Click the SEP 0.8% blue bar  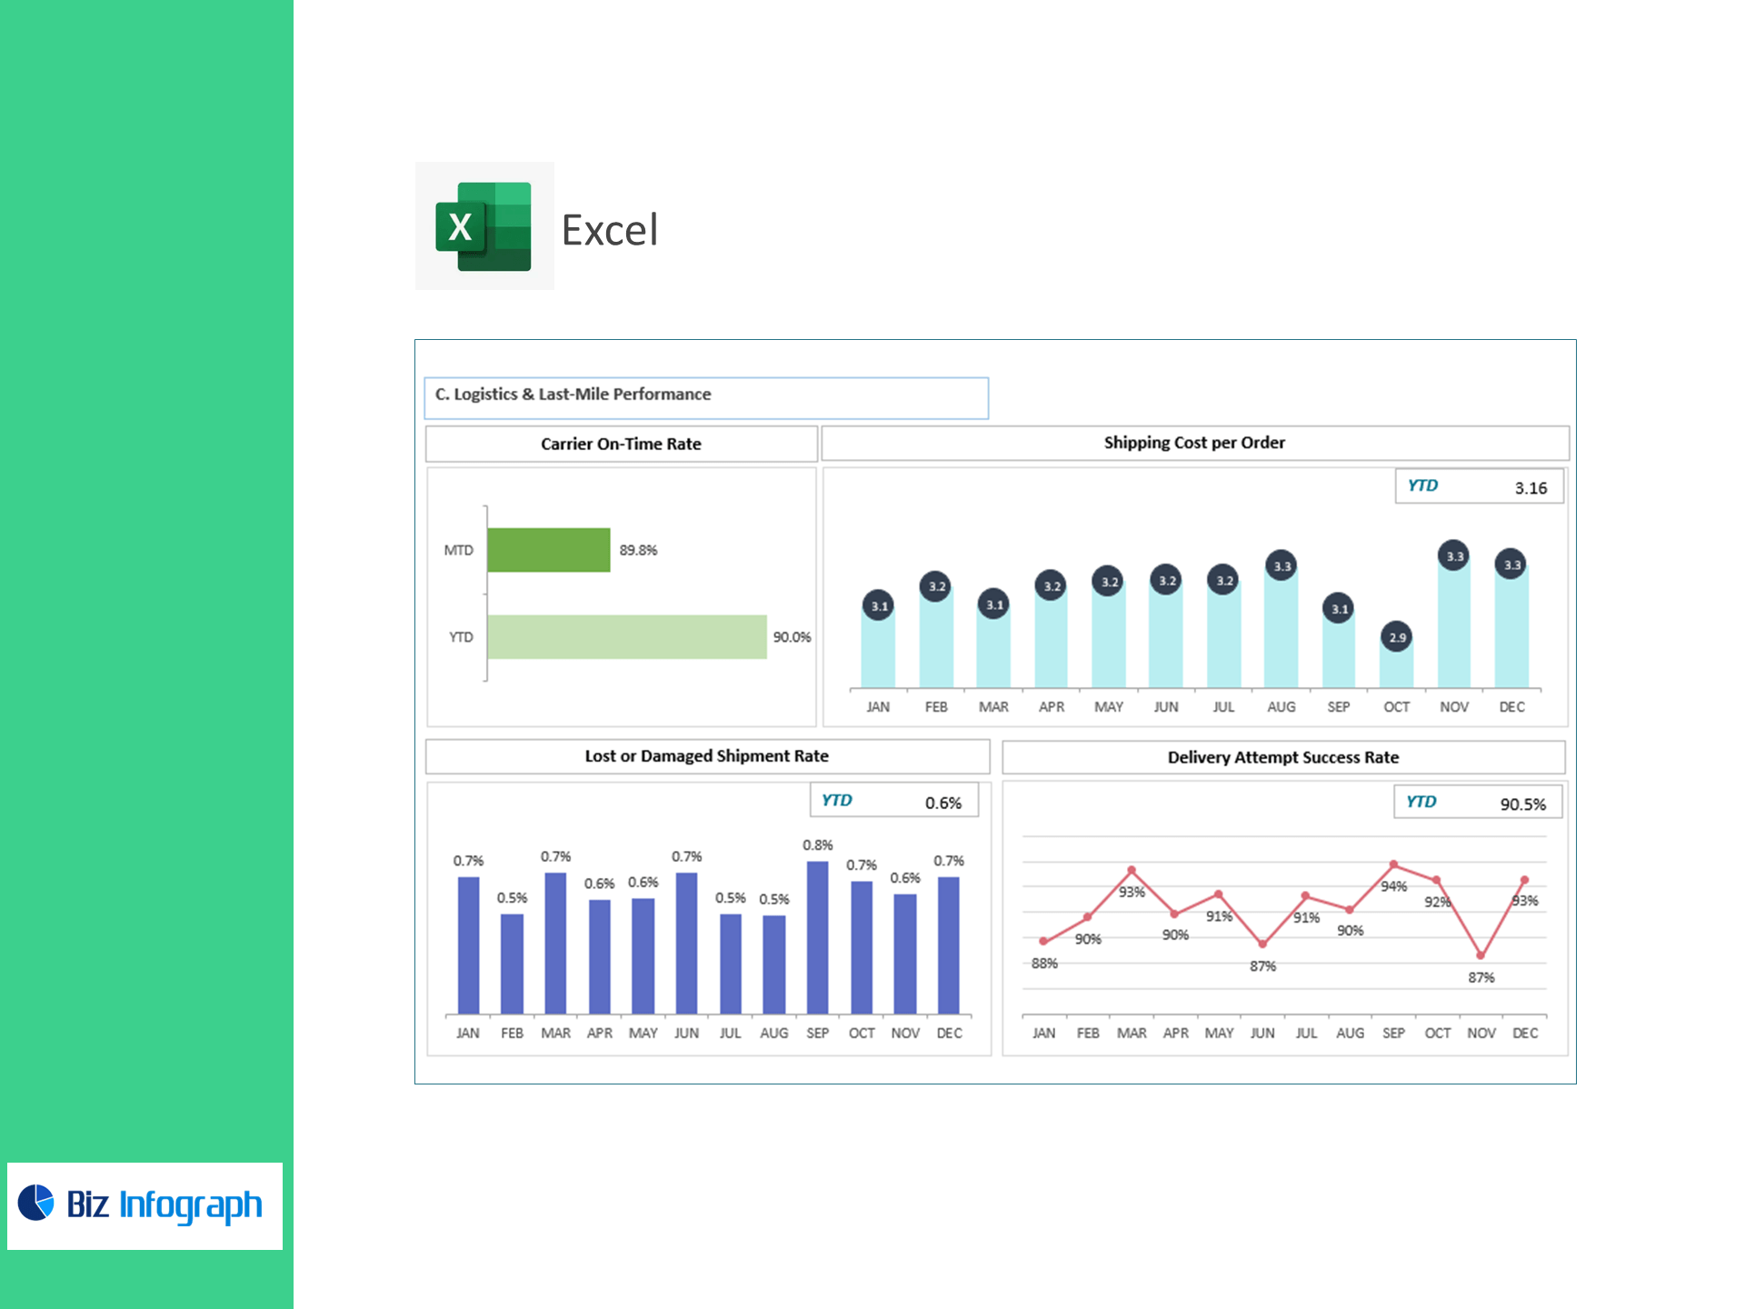coord(817,936)
